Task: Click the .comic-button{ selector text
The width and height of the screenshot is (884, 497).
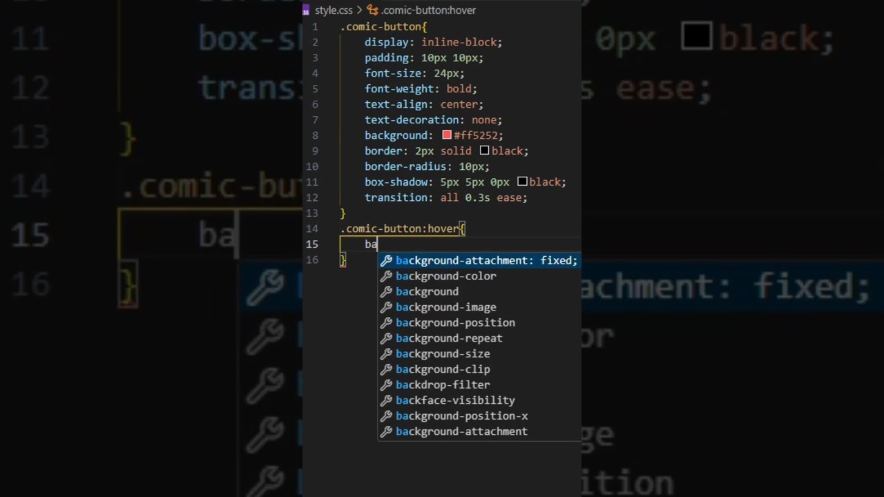Action: 383,27
